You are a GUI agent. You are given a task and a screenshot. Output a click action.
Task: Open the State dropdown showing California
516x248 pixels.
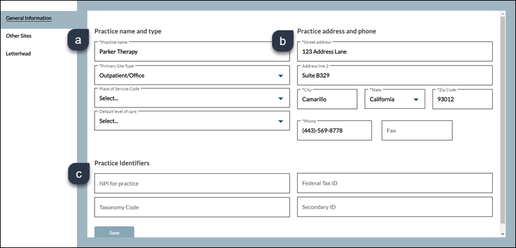point(394,99)
